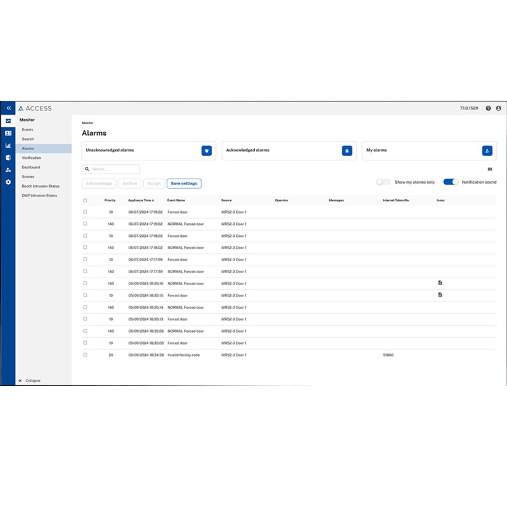
Task: Open the user account profile icon
Action: 498,108
